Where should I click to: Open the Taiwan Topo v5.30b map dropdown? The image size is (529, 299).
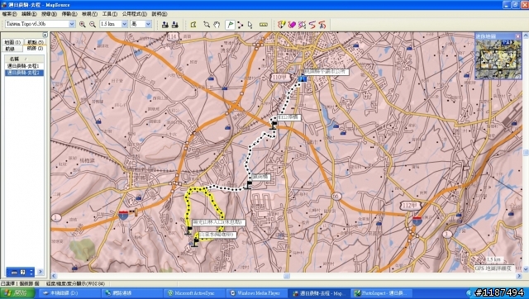72,24
